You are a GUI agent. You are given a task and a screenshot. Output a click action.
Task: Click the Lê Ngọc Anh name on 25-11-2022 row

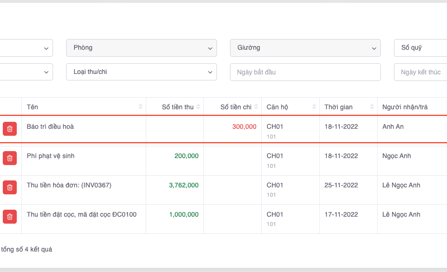click(x=401, y=185)
